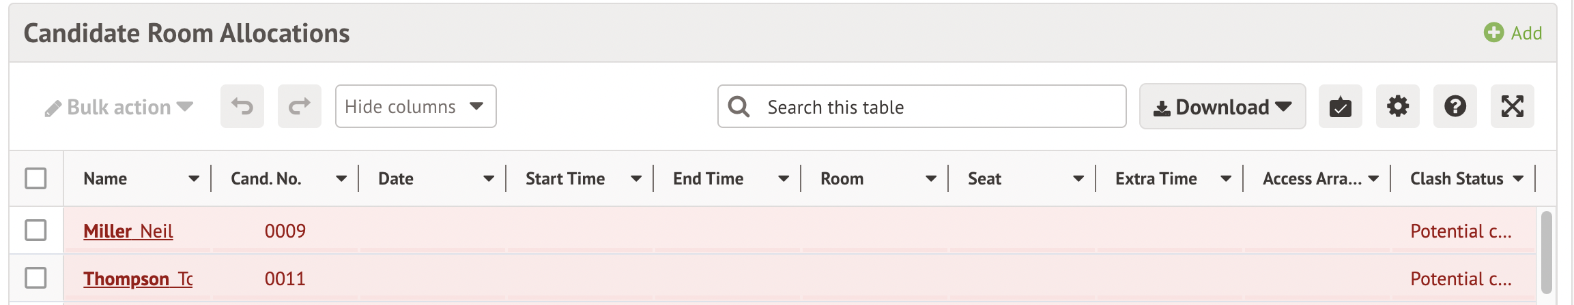Open the Download dropdown menu
This screenshot has width=1574, height=305.
(1222, 106)
